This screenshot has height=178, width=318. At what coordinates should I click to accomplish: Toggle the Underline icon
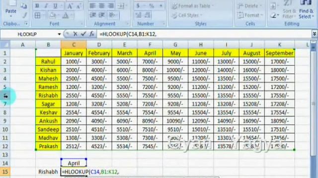(x=55, y=6)
